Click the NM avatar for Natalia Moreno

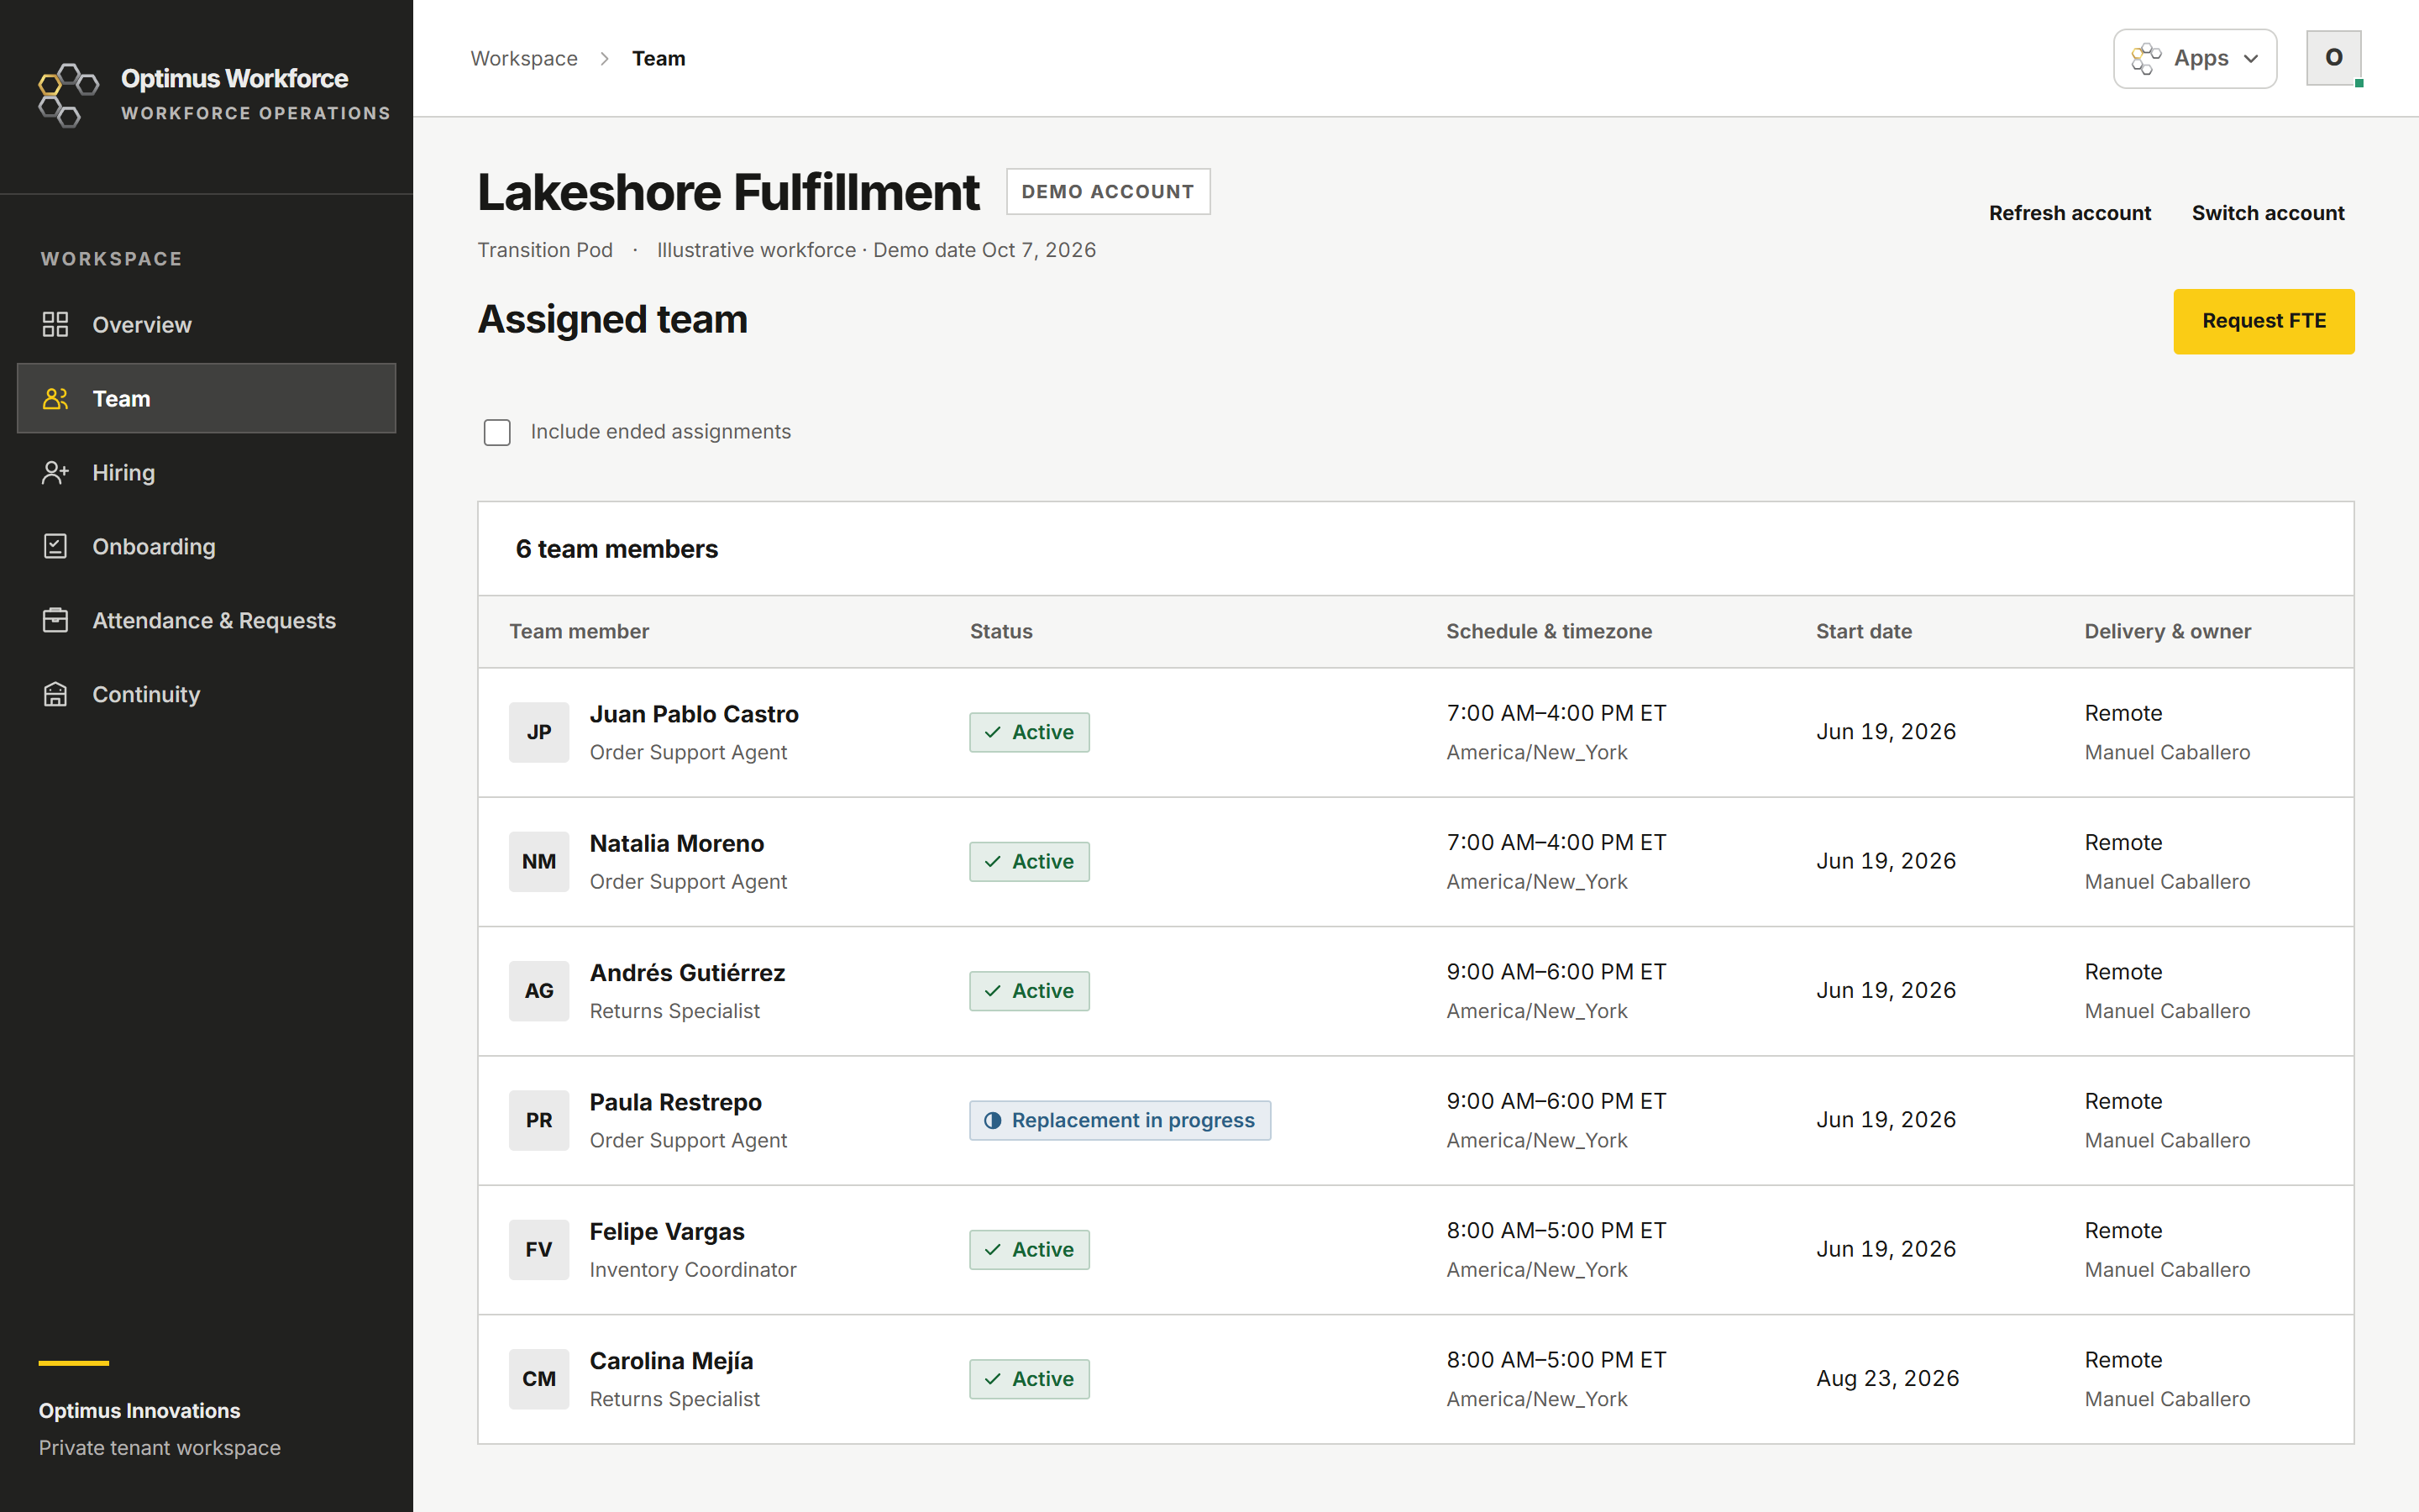(538, 861)
